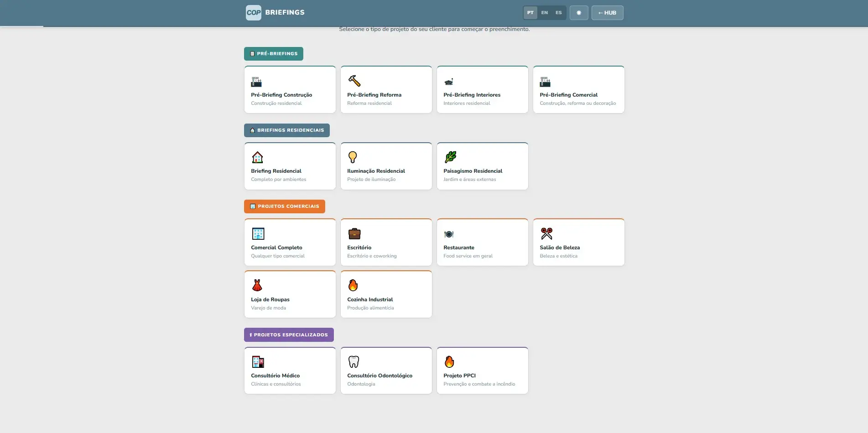Click the leaf icon for Paisagismo Residencial

click(x=450, y=157)
